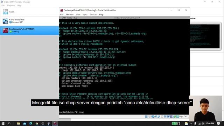Screen dimensions: 224x126
Task: Click the recording indicator in VM status bar
Action: pos(168,117)
